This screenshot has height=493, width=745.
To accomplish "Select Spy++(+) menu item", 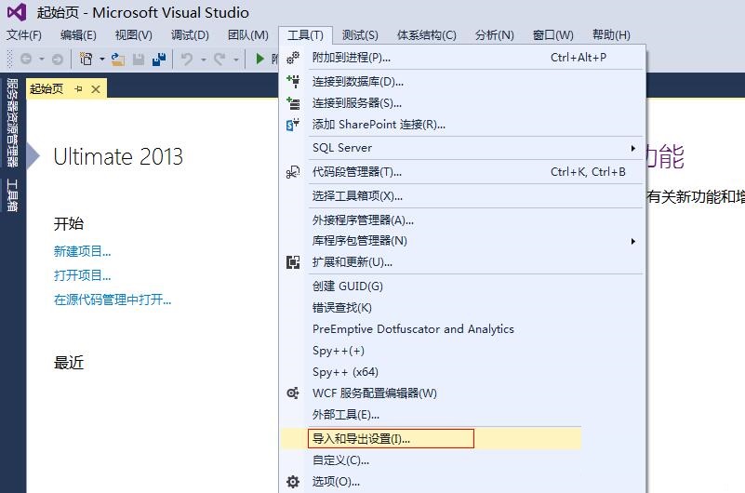I will tap(462, 351).
